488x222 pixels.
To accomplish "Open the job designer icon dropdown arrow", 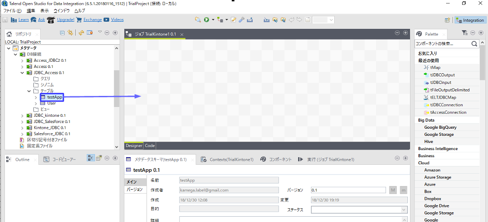I will [x=227, y=20].
